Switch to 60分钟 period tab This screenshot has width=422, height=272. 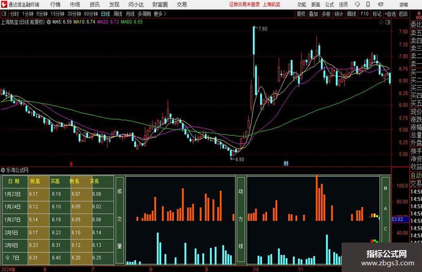click(91, 14)
